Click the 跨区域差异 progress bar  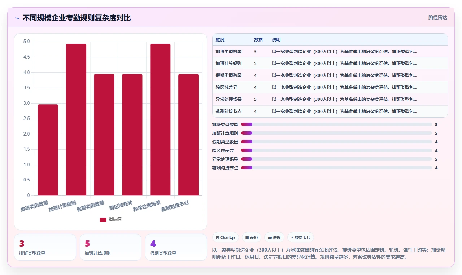(336, 150)
